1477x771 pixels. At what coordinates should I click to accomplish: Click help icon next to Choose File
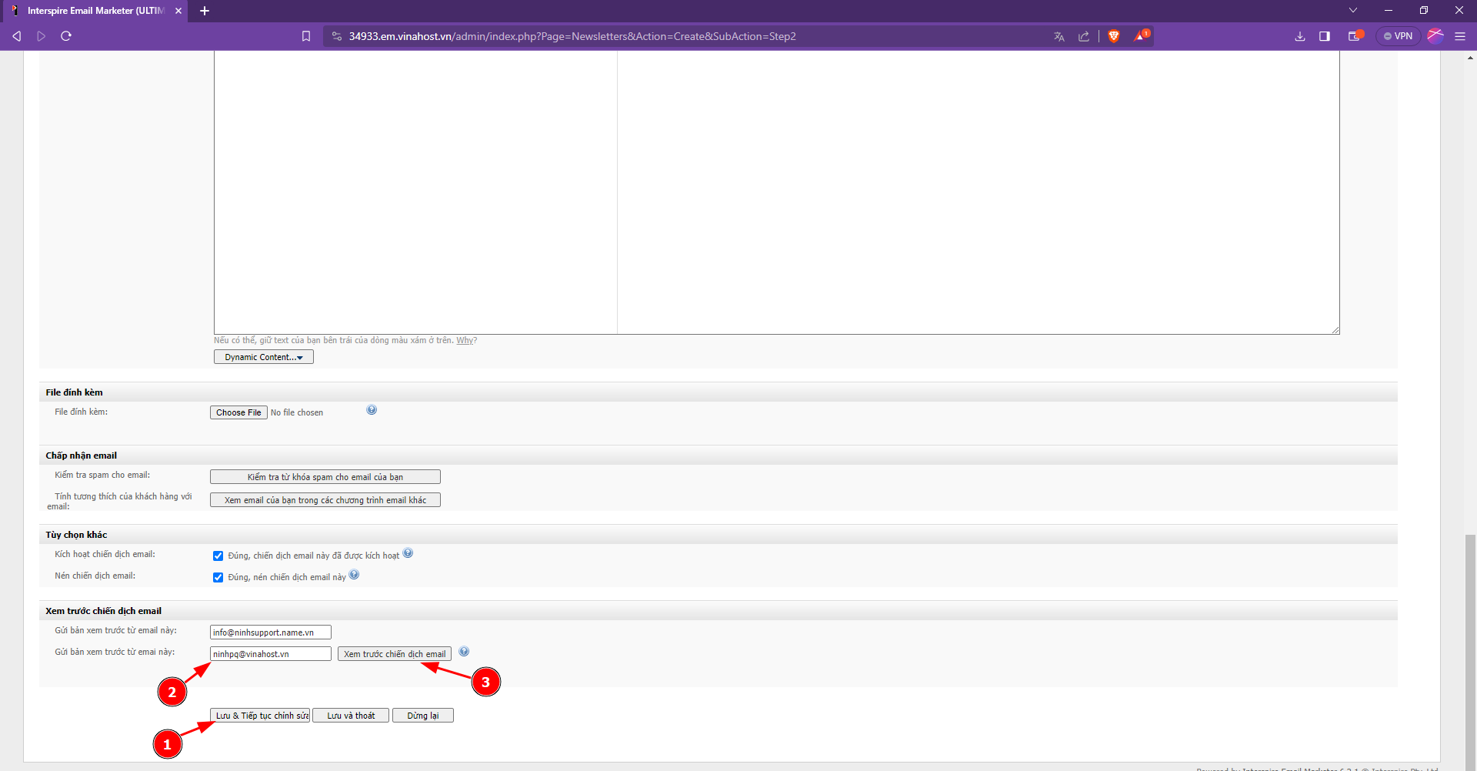click(x=372, y=410)
